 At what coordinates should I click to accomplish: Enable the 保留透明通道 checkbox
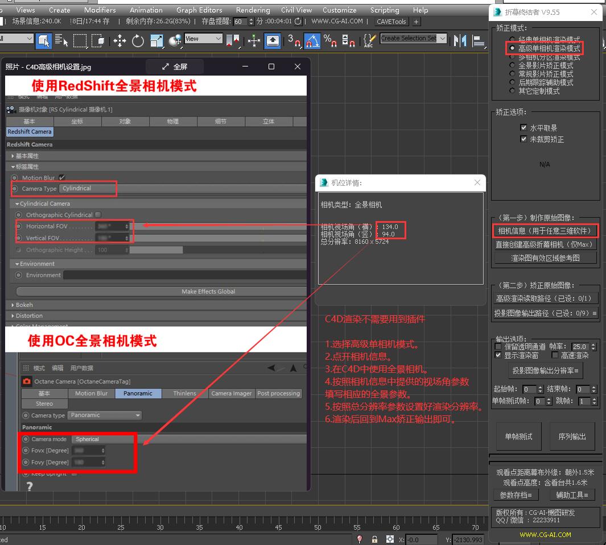498,347
